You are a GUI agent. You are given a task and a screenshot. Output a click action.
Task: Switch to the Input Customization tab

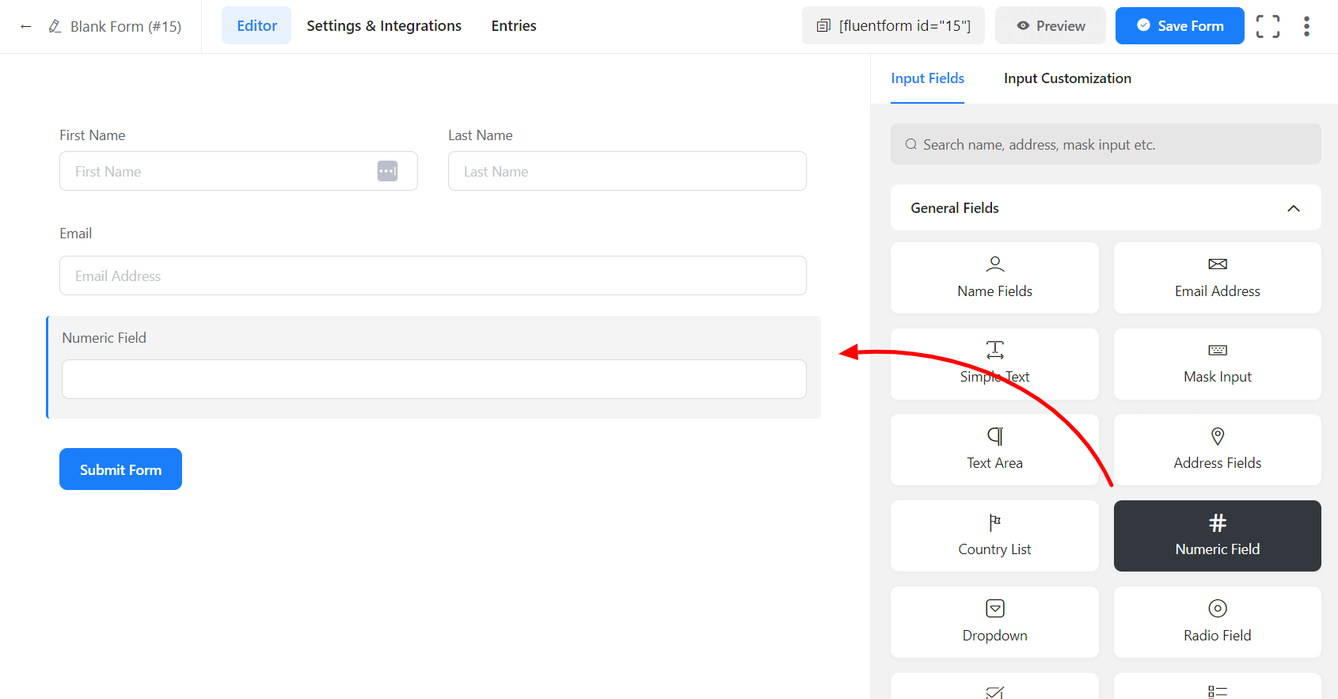(1067, 78)
